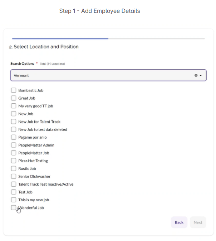Tick the My very good TT job checkbox
The width and height of the screenshot is (216, 241).
[x=14, y=106]
